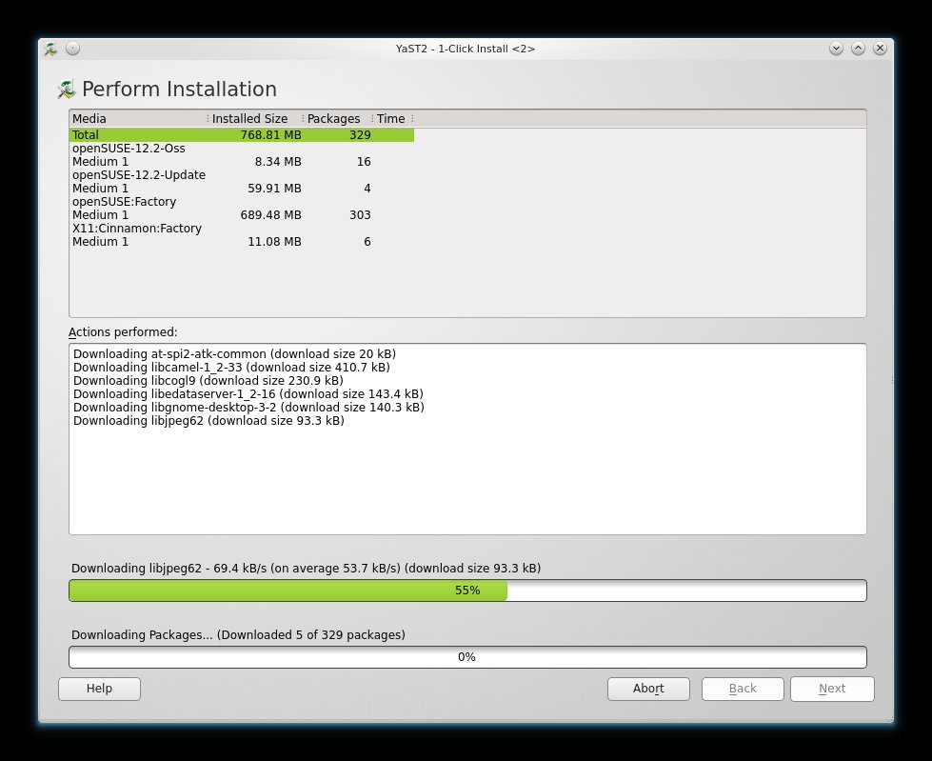
Task: Click the Perform Installation heading
Action: tap(179, 90)
